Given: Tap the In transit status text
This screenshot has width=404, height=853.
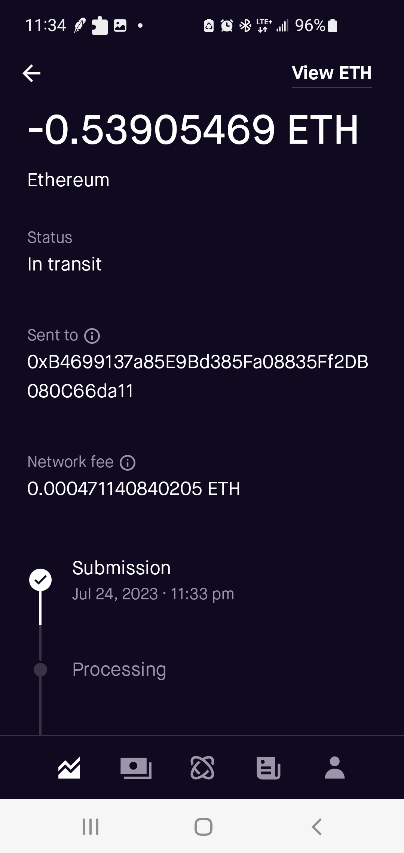Looking at the screenshot, I should [x=64, y=264].
